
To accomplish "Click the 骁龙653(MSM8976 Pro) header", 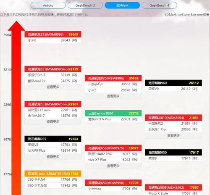I will (53, 104).
